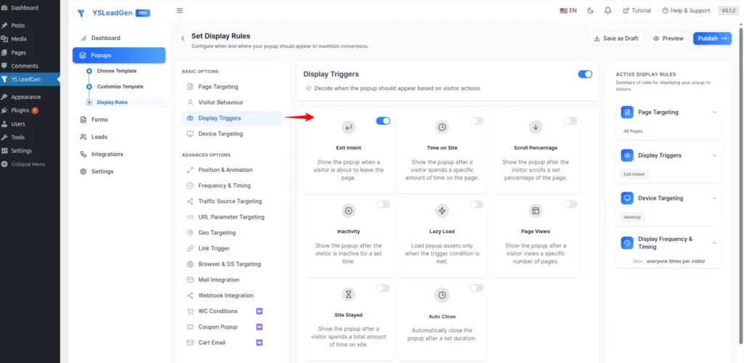Click the YSLeadGen logo icon

[x=81, y=13]
